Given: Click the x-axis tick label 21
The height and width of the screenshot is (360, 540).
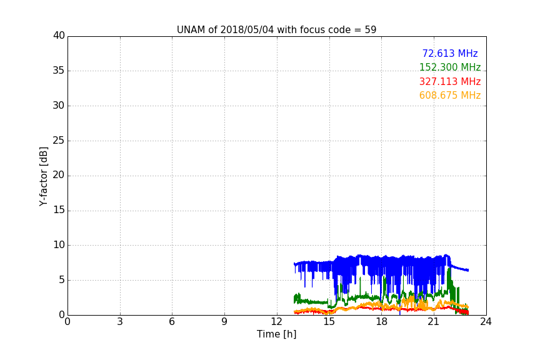Looking at the screenshot, I should [434, 322].
